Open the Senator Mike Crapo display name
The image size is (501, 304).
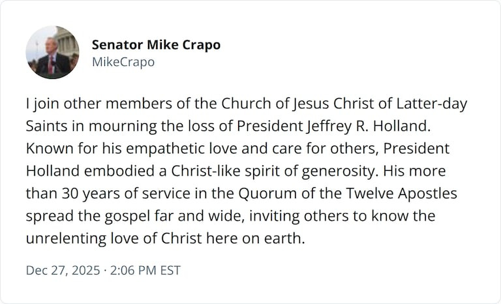pyautogui.click(x=156, y=45)
